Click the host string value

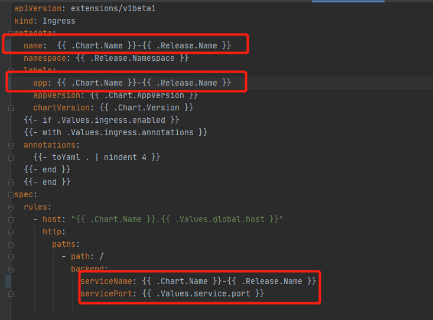(x=177, y=220)
